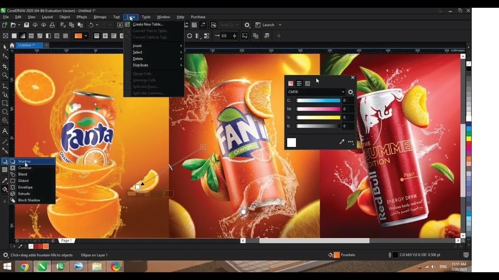Click the Save disk icon

coord(27,25)
